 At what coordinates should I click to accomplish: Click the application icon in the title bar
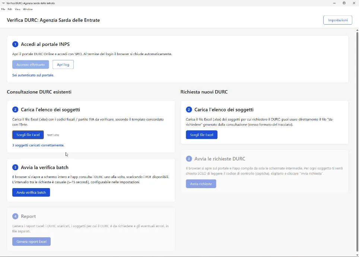tap(3, 3)
